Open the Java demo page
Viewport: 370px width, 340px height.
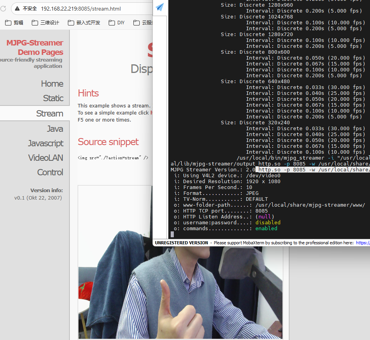[x=55, y=129]
